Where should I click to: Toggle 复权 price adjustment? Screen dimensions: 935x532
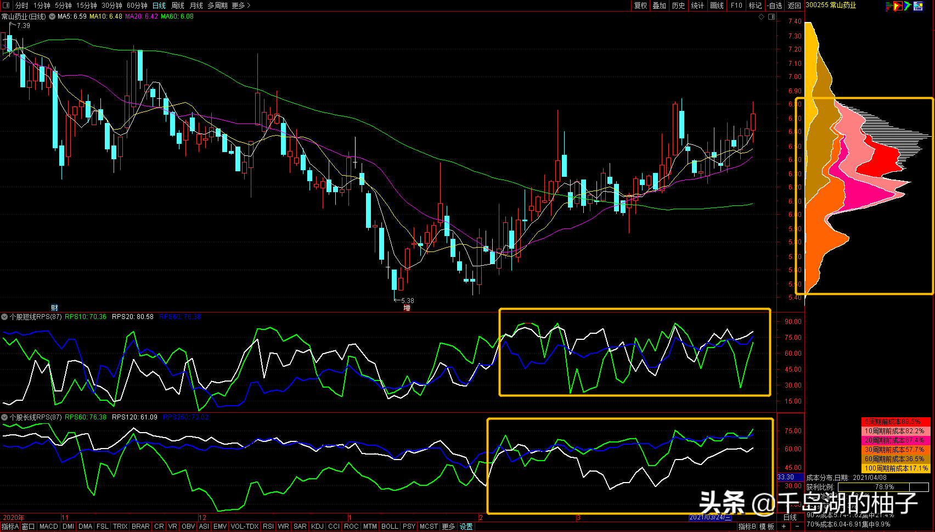point(640,5)
